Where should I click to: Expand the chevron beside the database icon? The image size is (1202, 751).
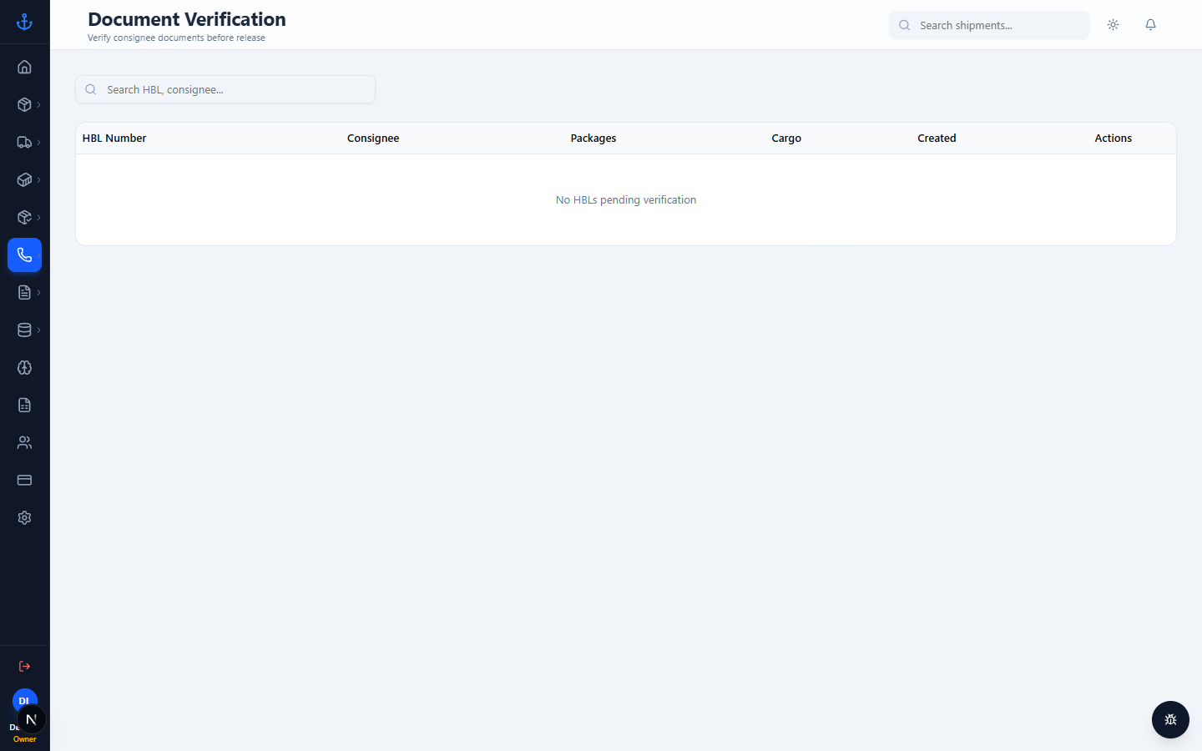tap(38, 330)
